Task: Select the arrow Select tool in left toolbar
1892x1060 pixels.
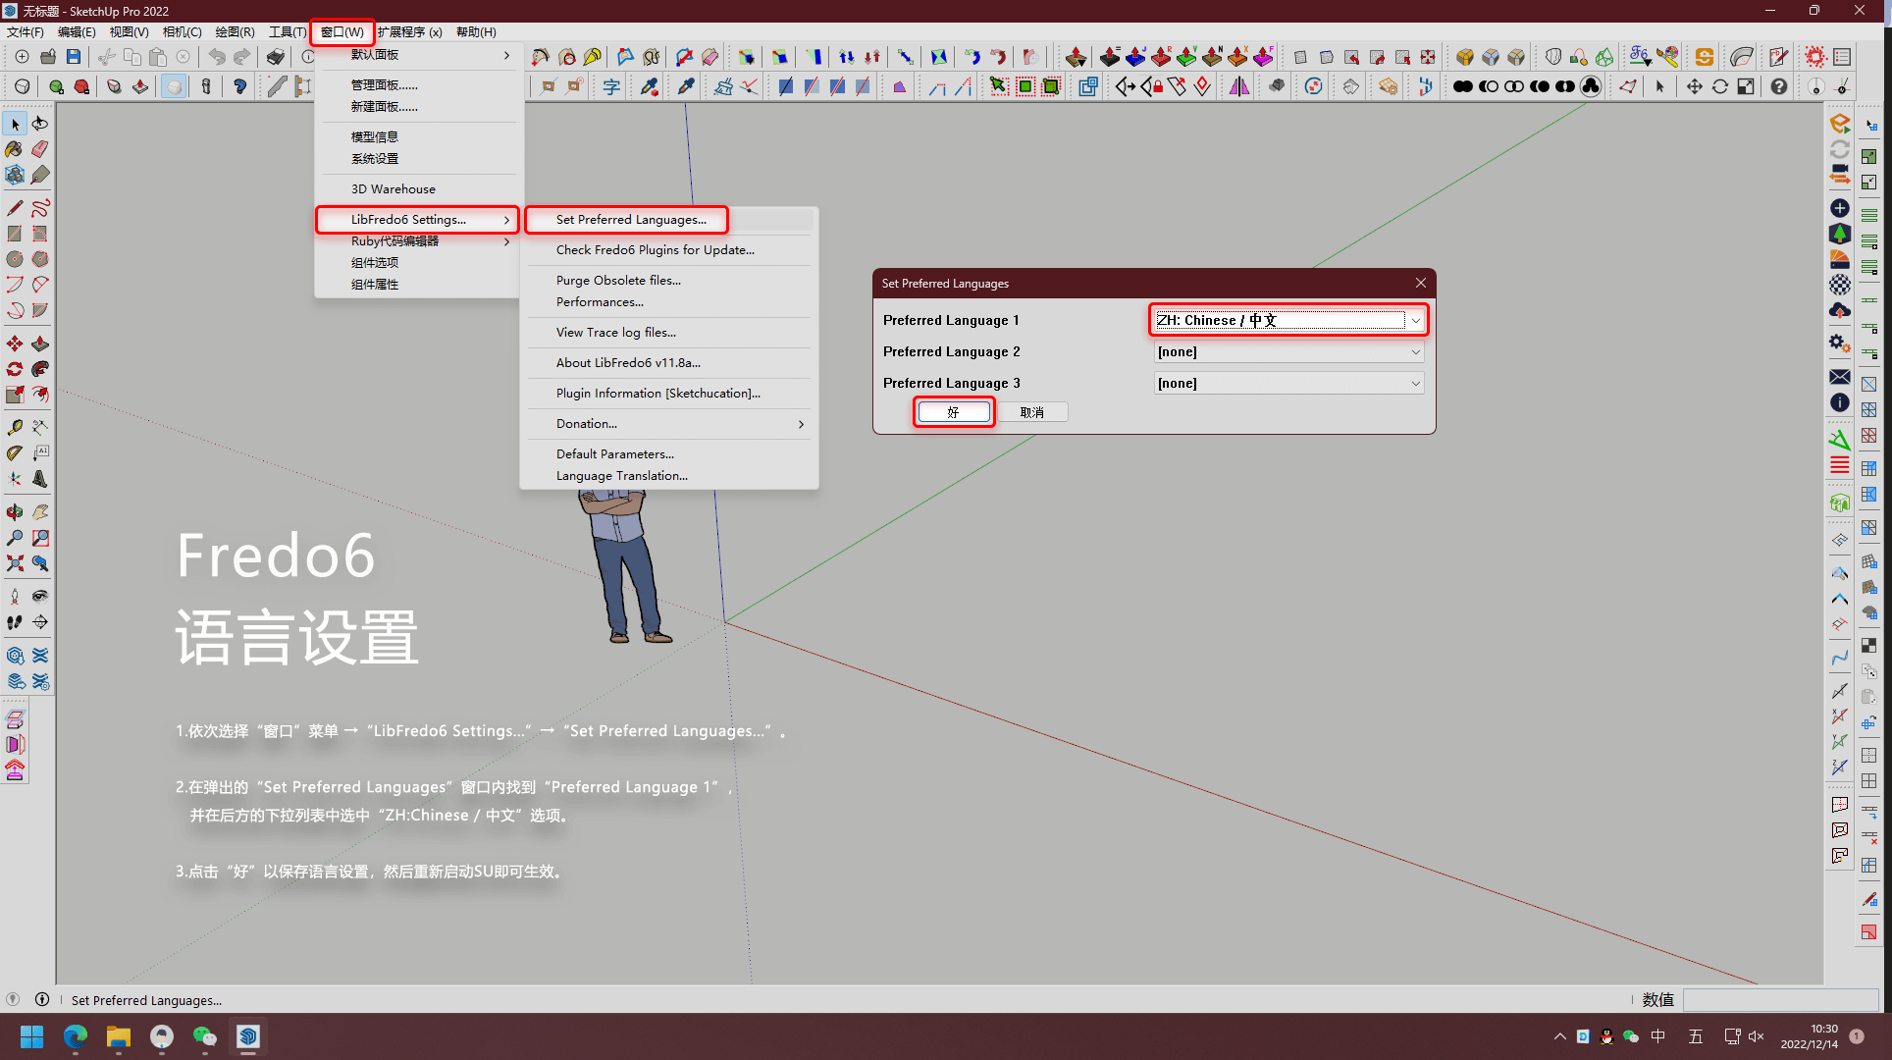Action: pyautogui.click(x=15, y=124)
